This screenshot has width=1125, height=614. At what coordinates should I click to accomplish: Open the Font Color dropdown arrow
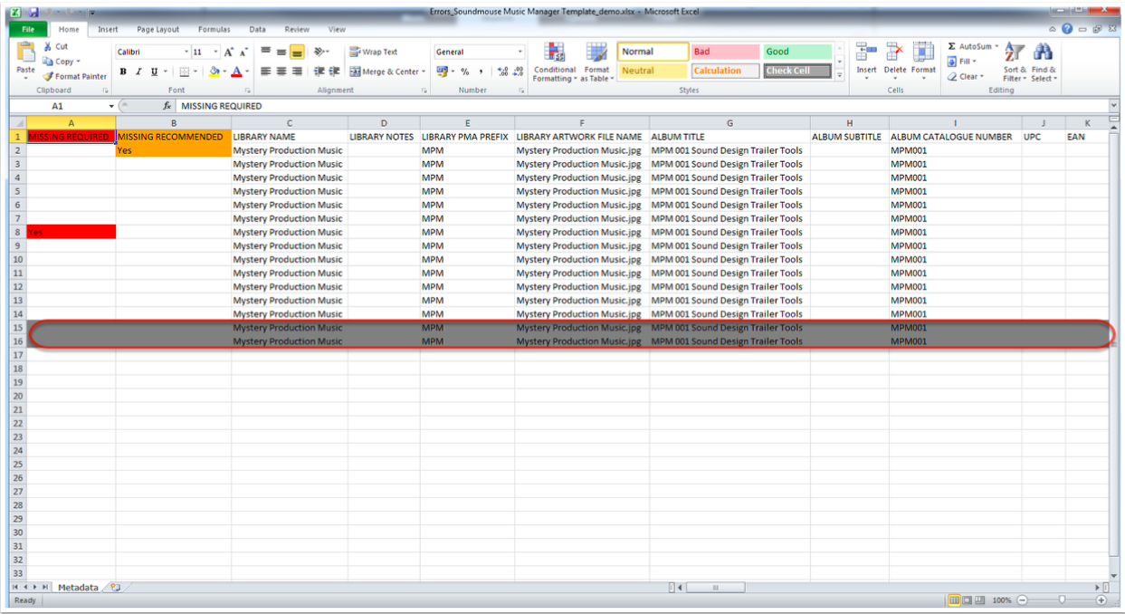point(247,72)
